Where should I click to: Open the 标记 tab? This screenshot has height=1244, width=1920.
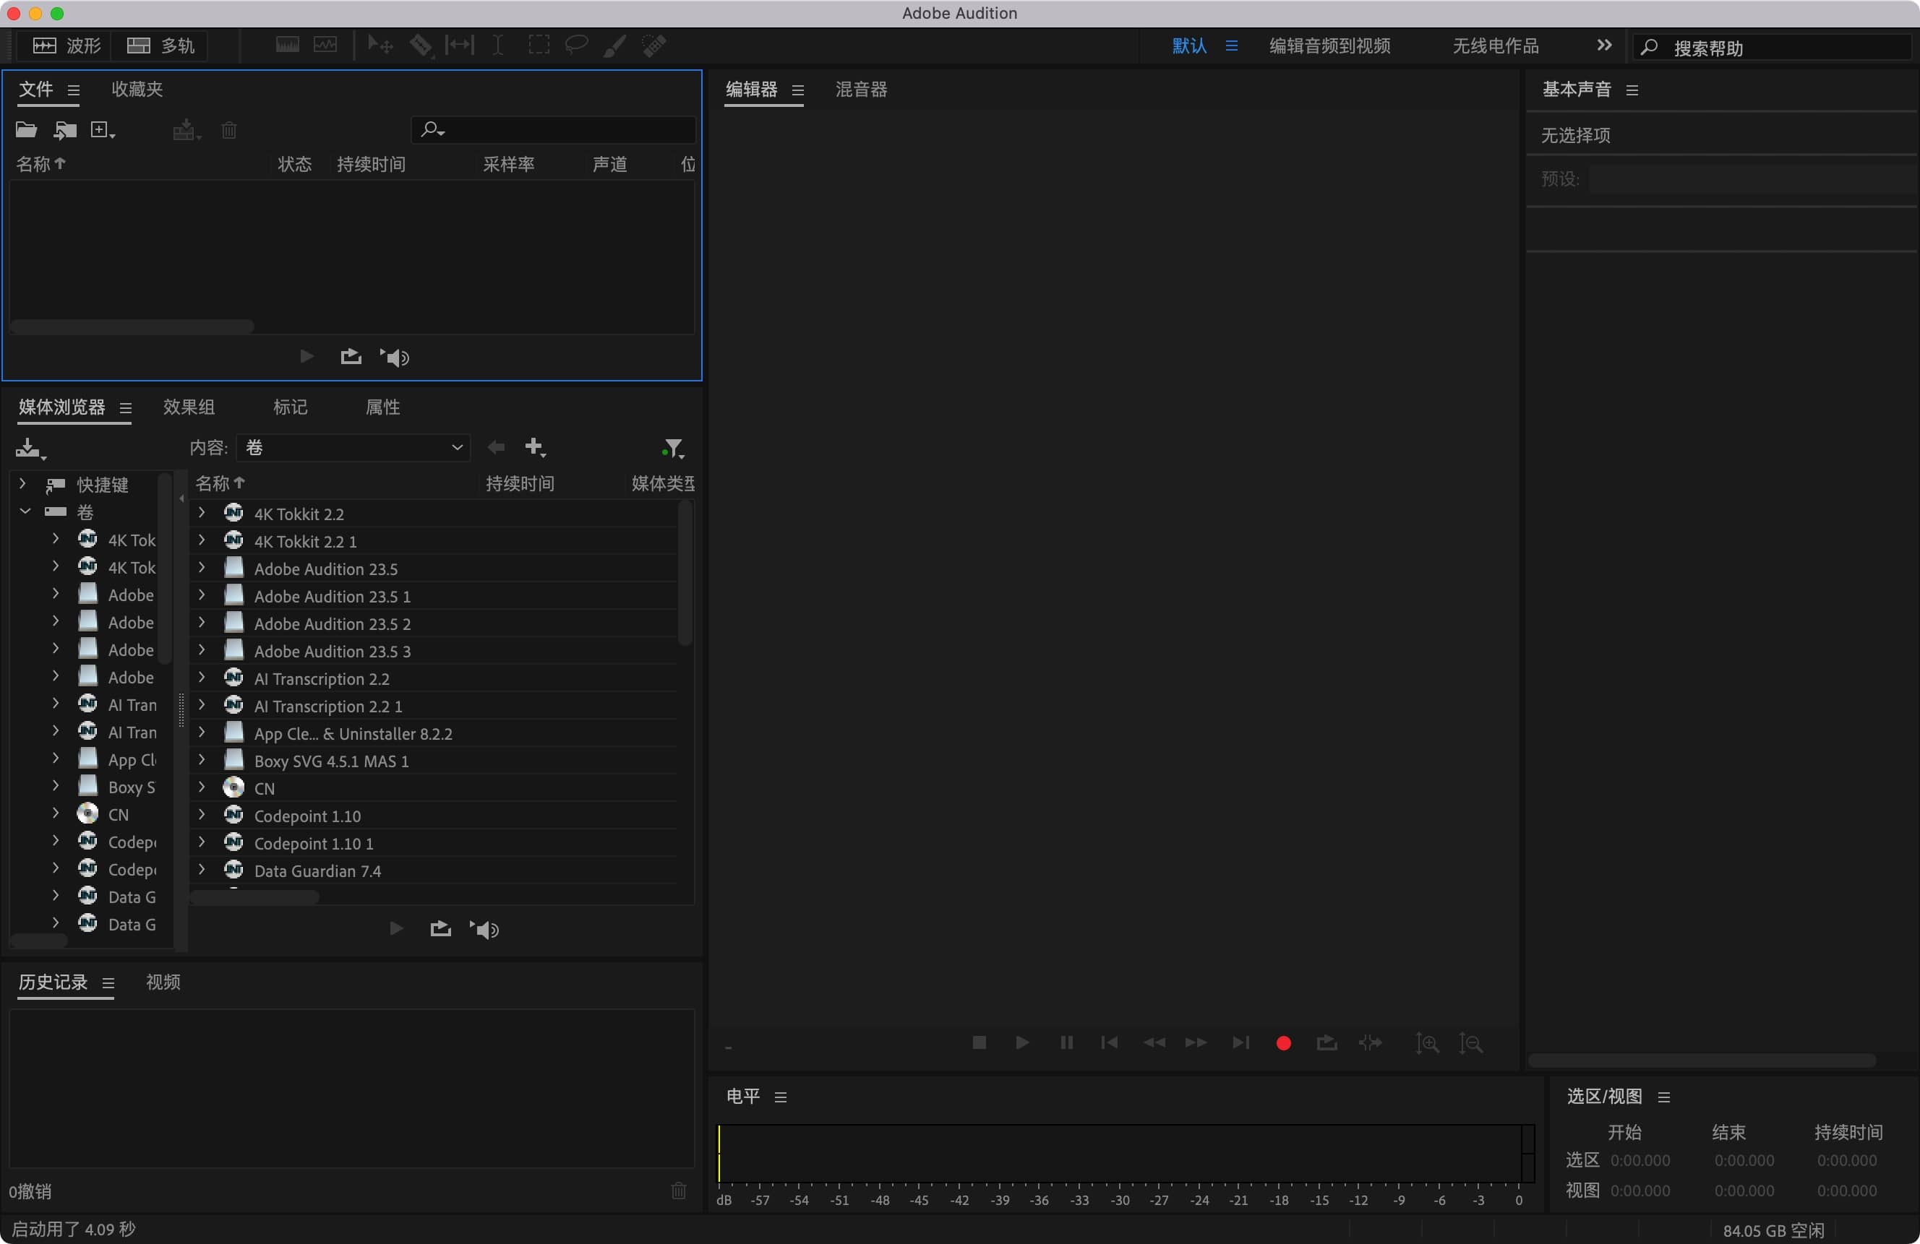[290, 407]
